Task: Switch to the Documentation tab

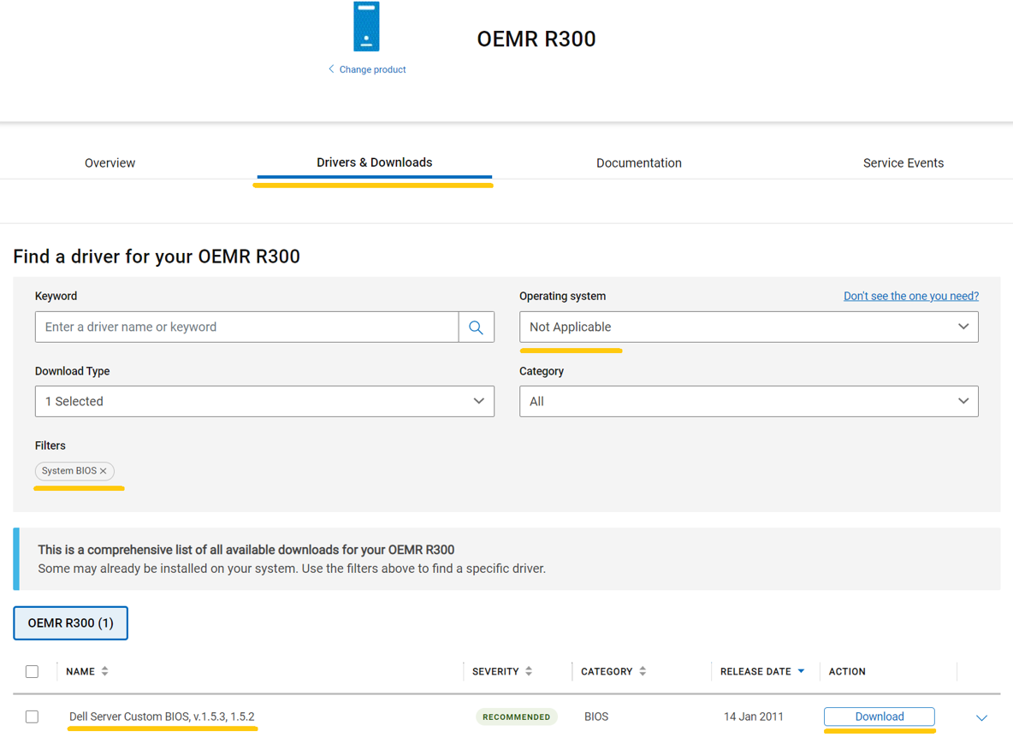Action: pos(639,162)
